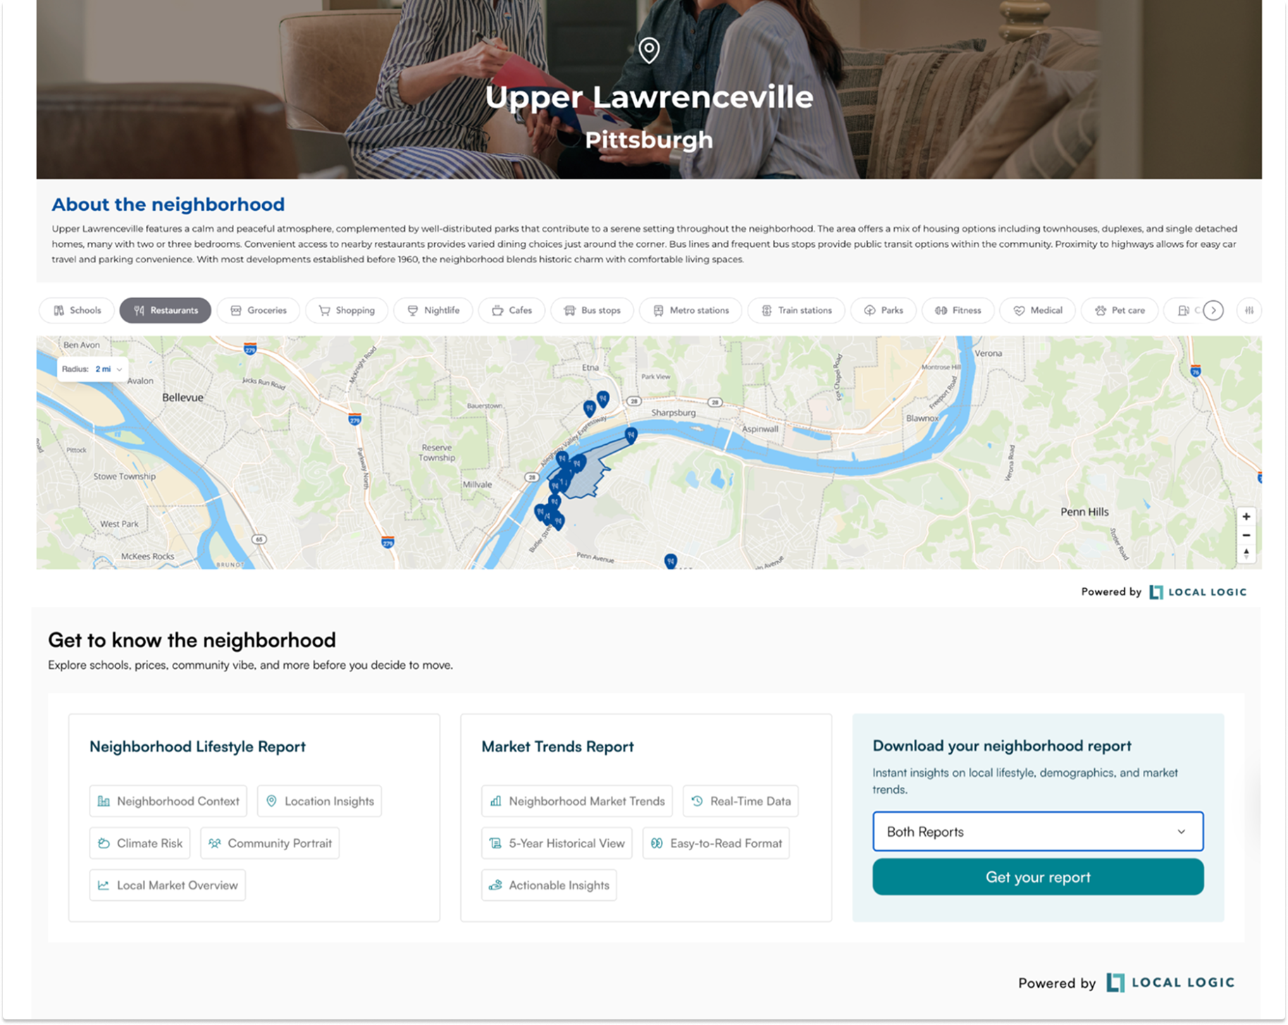Click the location pin above Upper Lawrenceville
Image resolution: width=1288 pixels, height=1025 pixels.
point(648,50)
